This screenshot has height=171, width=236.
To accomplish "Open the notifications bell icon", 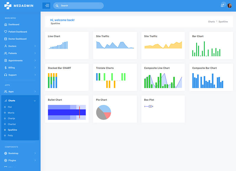I will [x=222, y=6].
